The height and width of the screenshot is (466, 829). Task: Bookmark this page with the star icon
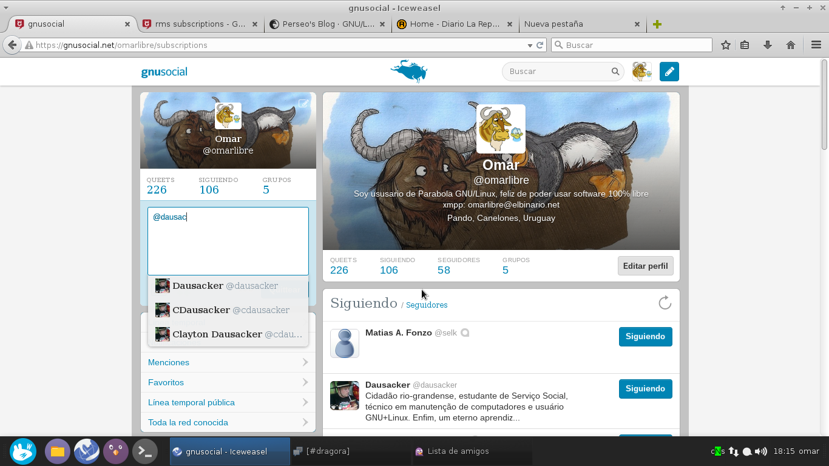click(x=726, y=45)
